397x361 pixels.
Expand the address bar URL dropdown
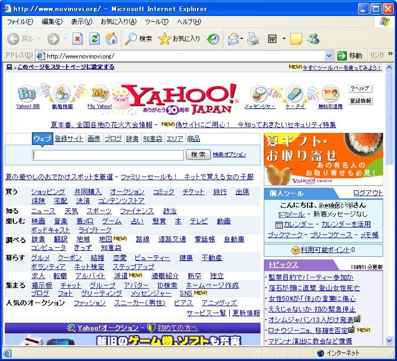click(x=329, y=56)
